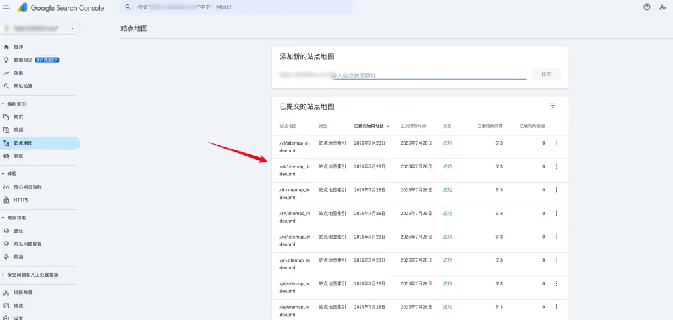The image size is (673, 320).
Task: Click 站点地图索引 type in /vi/ row
Action: pyautogui.click(x=333, y=143)
